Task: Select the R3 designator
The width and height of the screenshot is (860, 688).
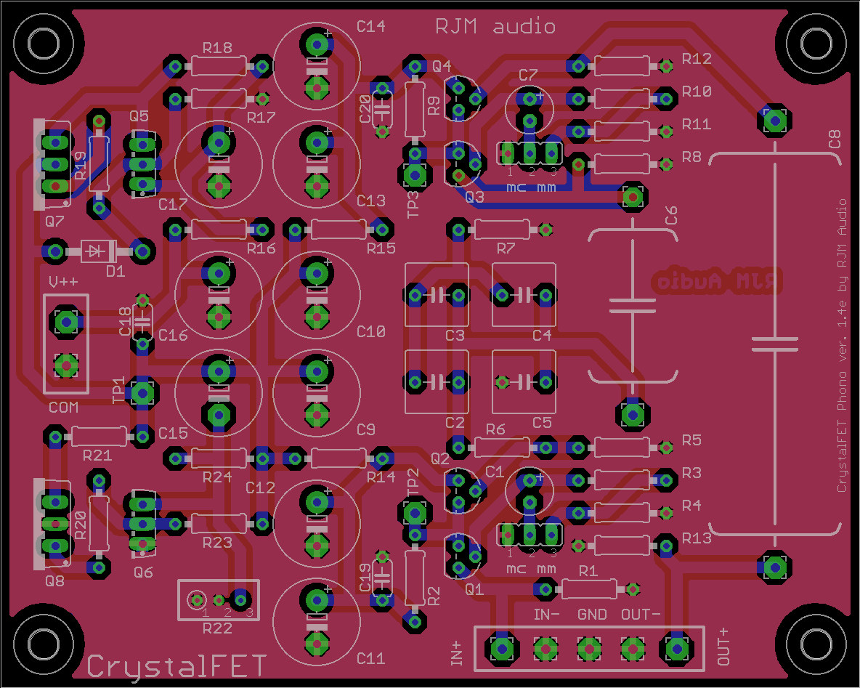Action: (691, 473)
